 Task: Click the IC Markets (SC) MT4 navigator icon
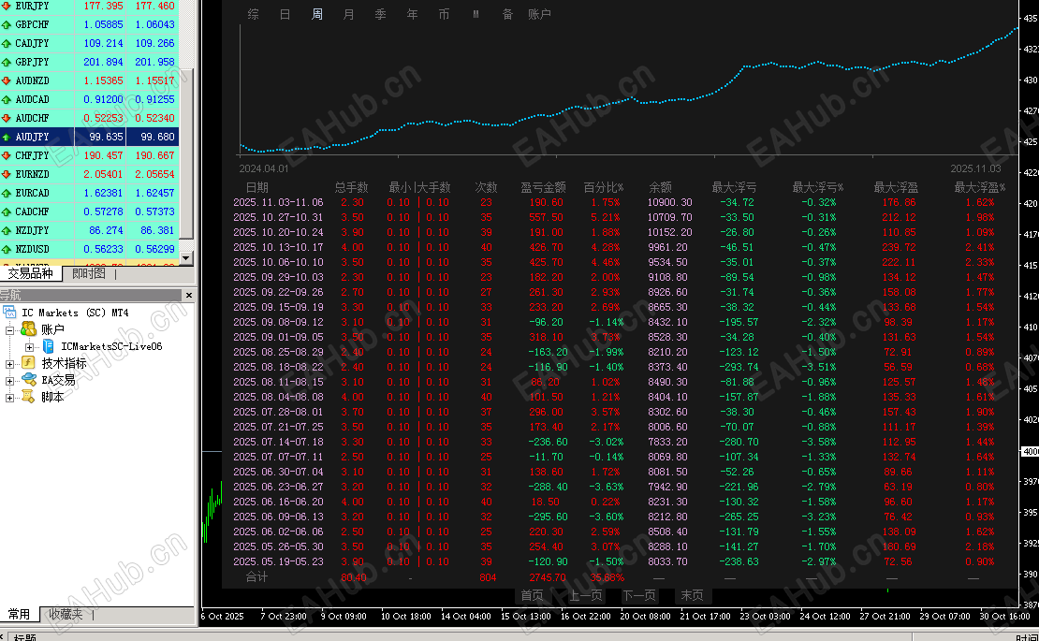[x=9, y=312]
